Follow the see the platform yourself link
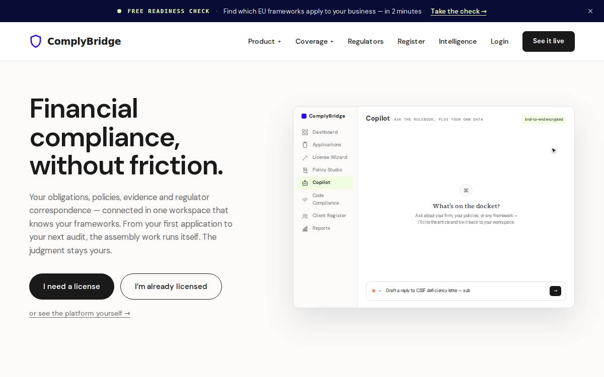 [x=80, y=313]
